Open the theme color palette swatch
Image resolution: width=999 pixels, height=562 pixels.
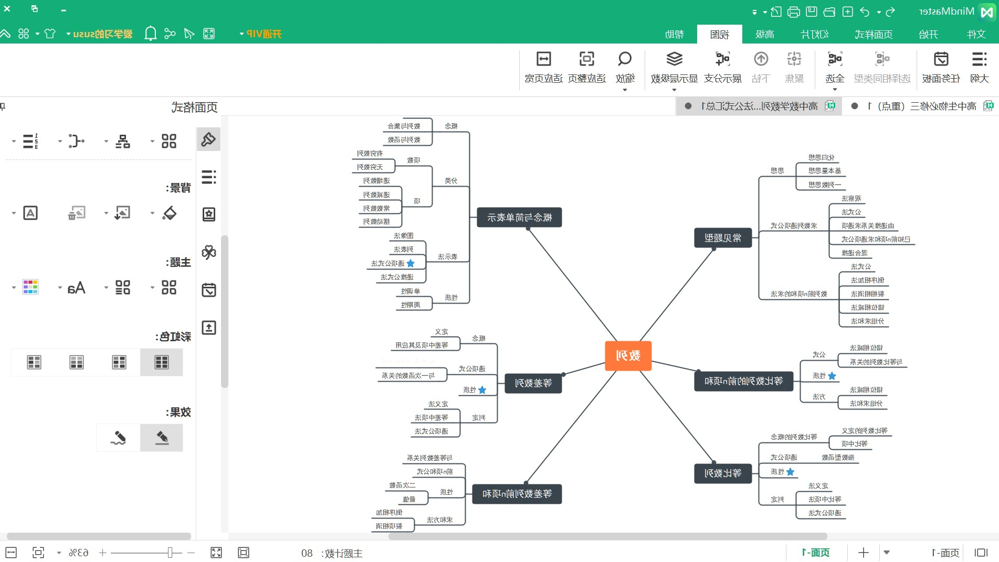click(x=30, y=287)
